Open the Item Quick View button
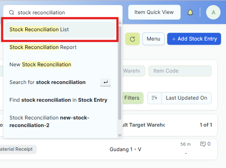The width and height of the screenshot is (226, 168). pos(154,12)
